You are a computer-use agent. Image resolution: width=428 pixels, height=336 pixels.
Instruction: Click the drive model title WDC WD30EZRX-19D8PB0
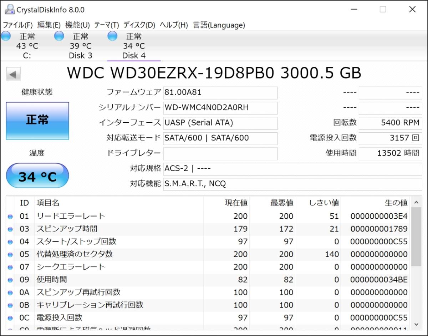coord(170,73)
